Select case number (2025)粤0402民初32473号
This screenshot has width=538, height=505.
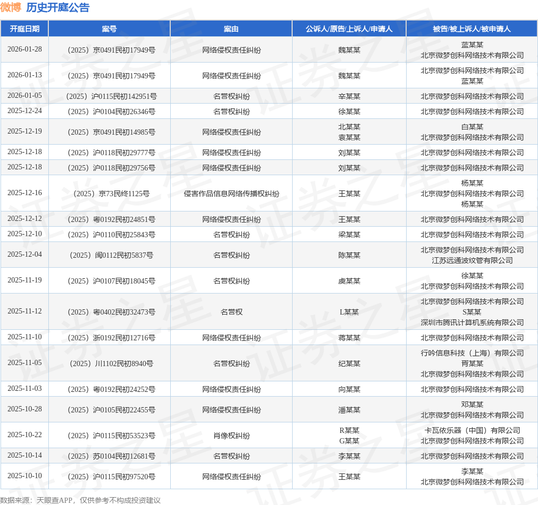pos(111,312)
